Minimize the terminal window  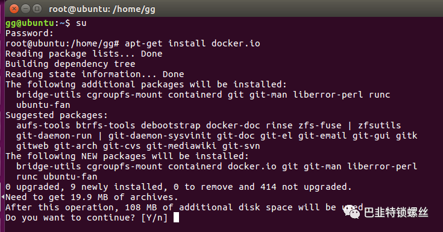point(25,9)
